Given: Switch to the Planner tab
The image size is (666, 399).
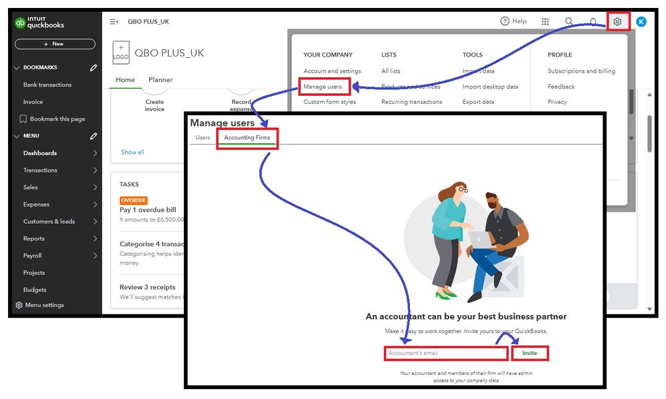Looking at the screenshot, I should tap(161, 79).
